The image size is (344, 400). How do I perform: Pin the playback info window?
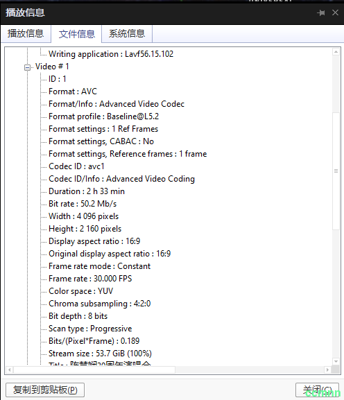[x=321, y=12]
